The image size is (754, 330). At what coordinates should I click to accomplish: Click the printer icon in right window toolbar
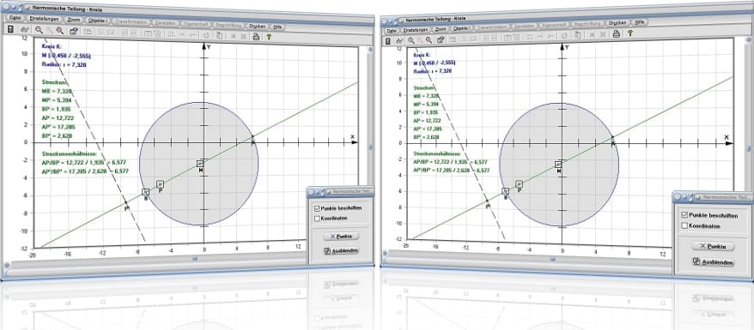coord(616,33)
